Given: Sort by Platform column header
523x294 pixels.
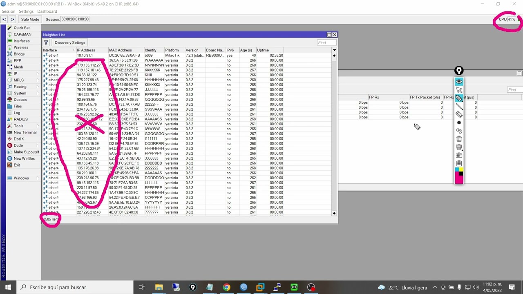Looking at the screenshot, I should [x=174, y=50].
